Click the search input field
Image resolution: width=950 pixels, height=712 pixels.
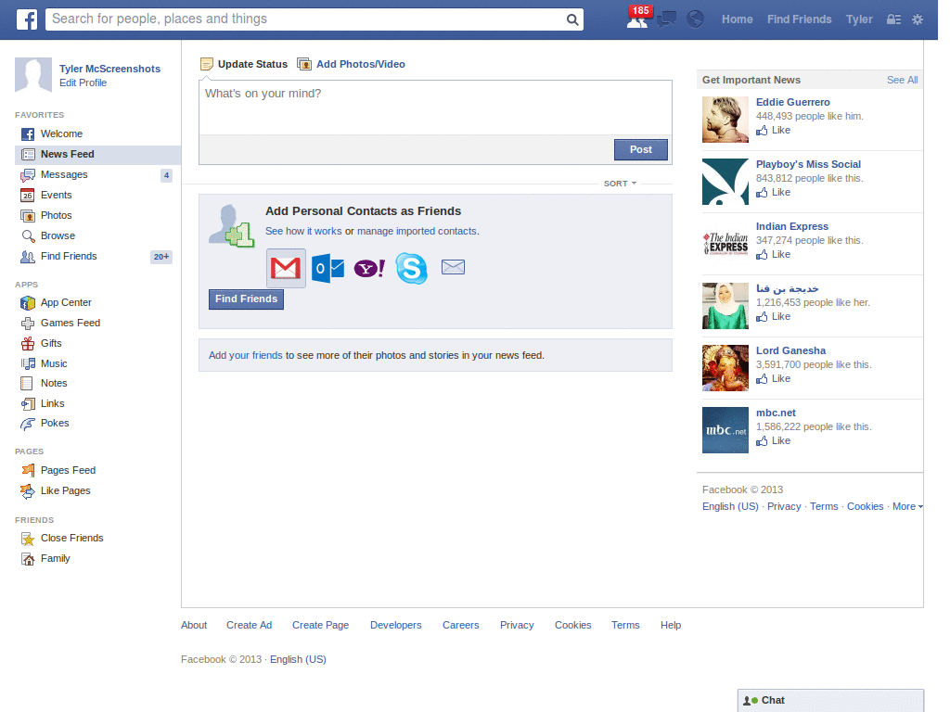(306, 19)
